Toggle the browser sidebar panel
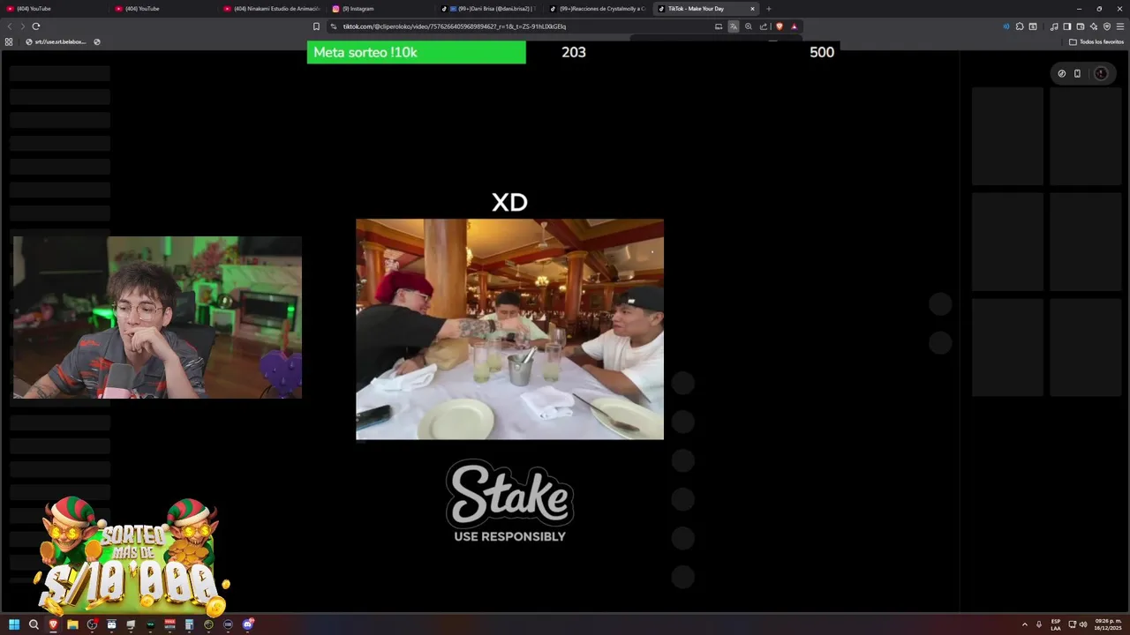1130x635 pixels. (1066, 26)
